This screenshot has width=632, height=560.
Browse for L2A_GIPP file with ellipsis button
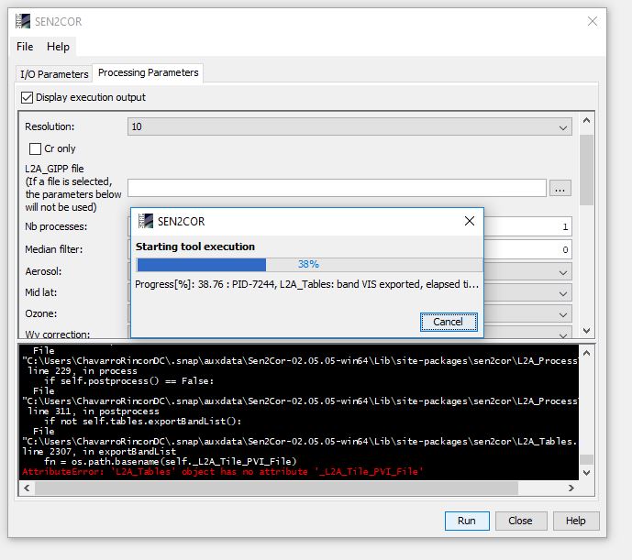click(x=560, y=188)
